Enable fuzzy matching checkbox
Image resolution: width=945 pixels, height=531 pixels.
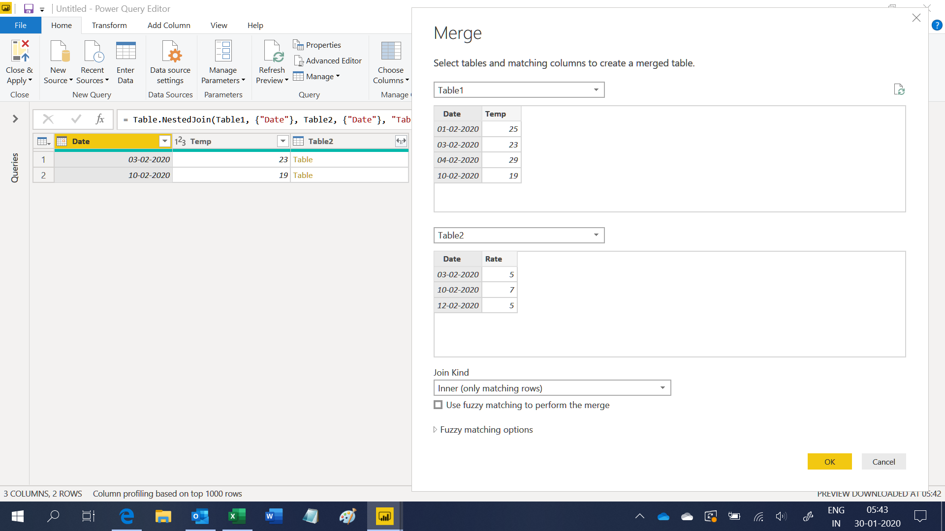pos(438,405)
